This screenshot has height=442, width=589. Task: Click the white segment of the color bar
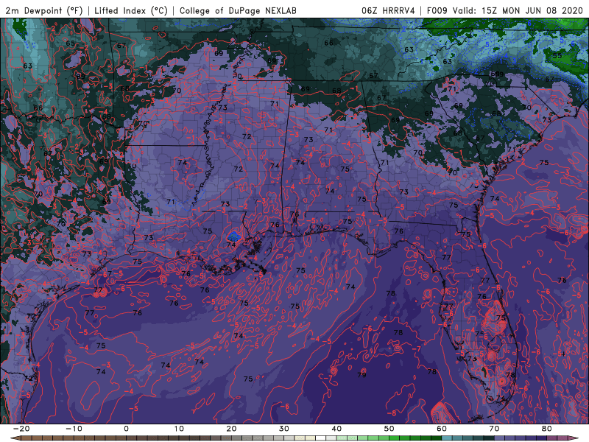[x=321, y=438]
